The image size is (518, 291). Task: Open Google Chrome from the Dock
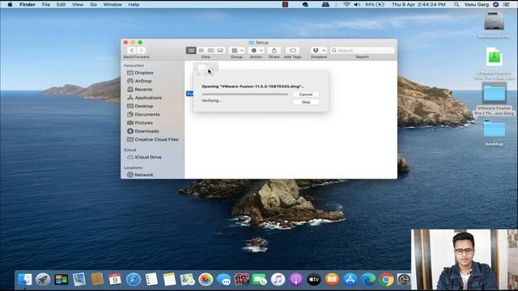point(386,280)
